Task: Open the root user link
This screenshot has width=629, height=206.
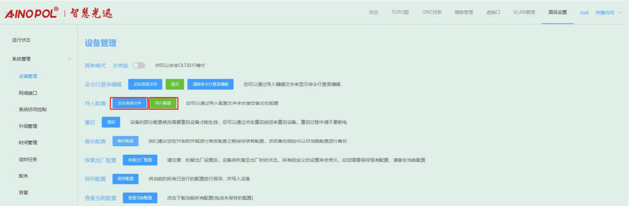Action: (x=584, y=12)
